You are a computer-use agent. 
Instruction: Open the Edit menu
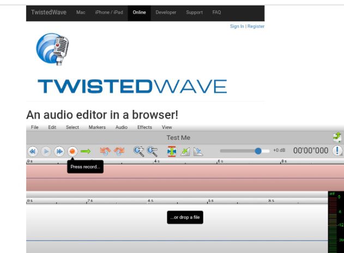click(x=52, y=127)
